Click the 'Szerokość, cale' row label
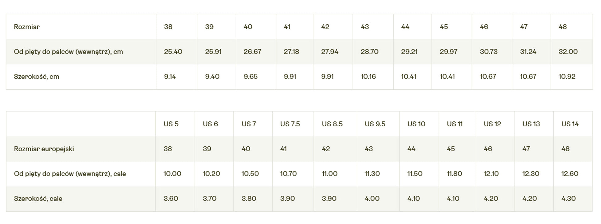 [x=38, y=199]
